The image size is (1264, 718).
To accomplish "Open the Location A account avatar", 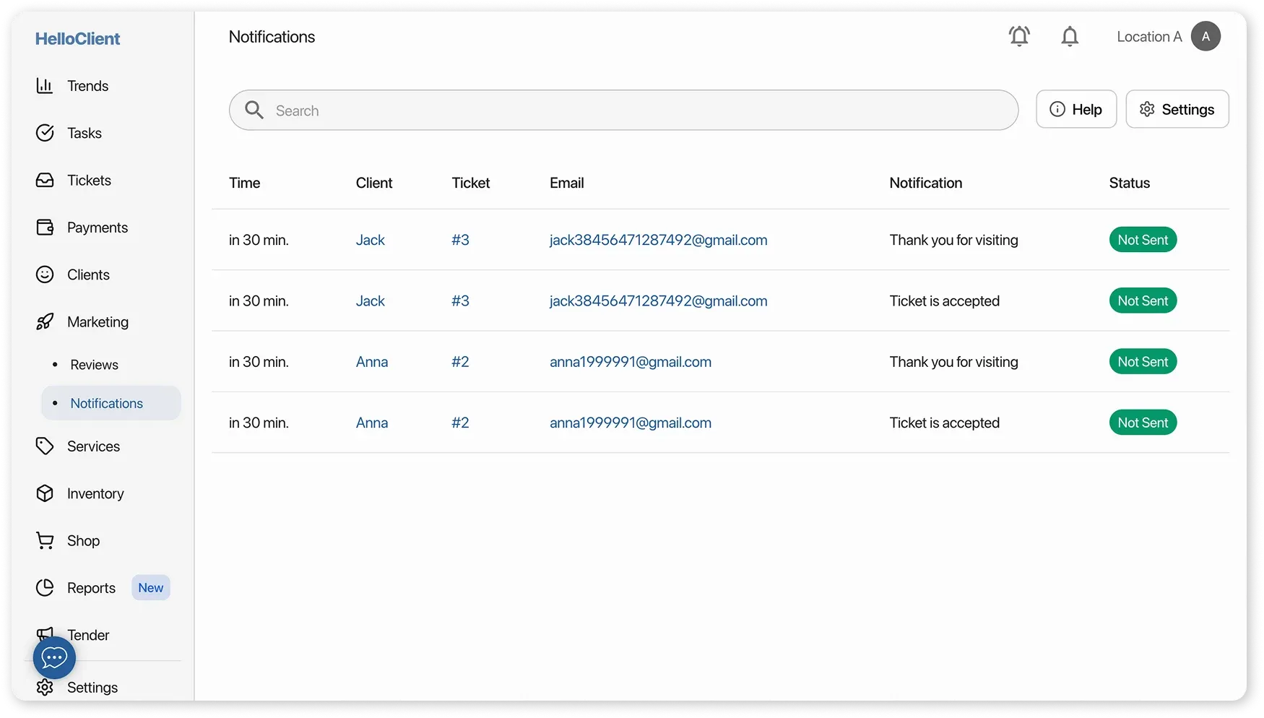I will pos(1205,36).
